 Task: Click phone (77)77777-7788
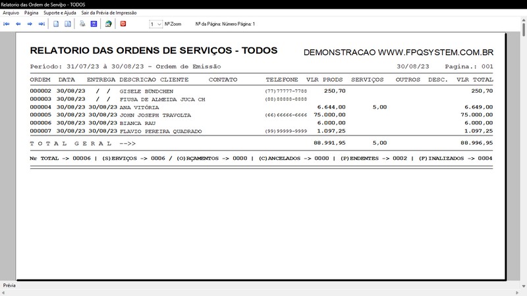tap(286, 91)
